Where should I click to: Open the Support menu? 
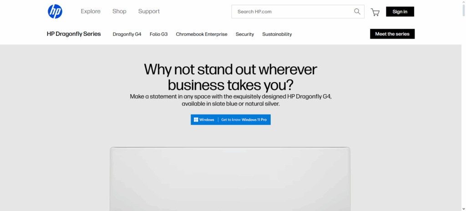[149, 11]
